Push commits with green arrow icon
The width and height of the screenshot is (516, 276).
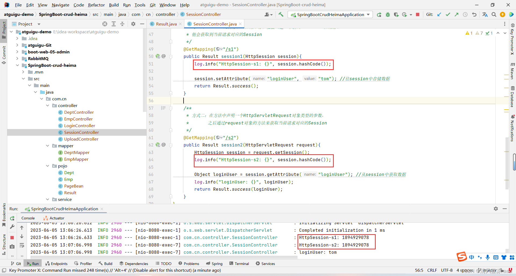pos(456,14)
